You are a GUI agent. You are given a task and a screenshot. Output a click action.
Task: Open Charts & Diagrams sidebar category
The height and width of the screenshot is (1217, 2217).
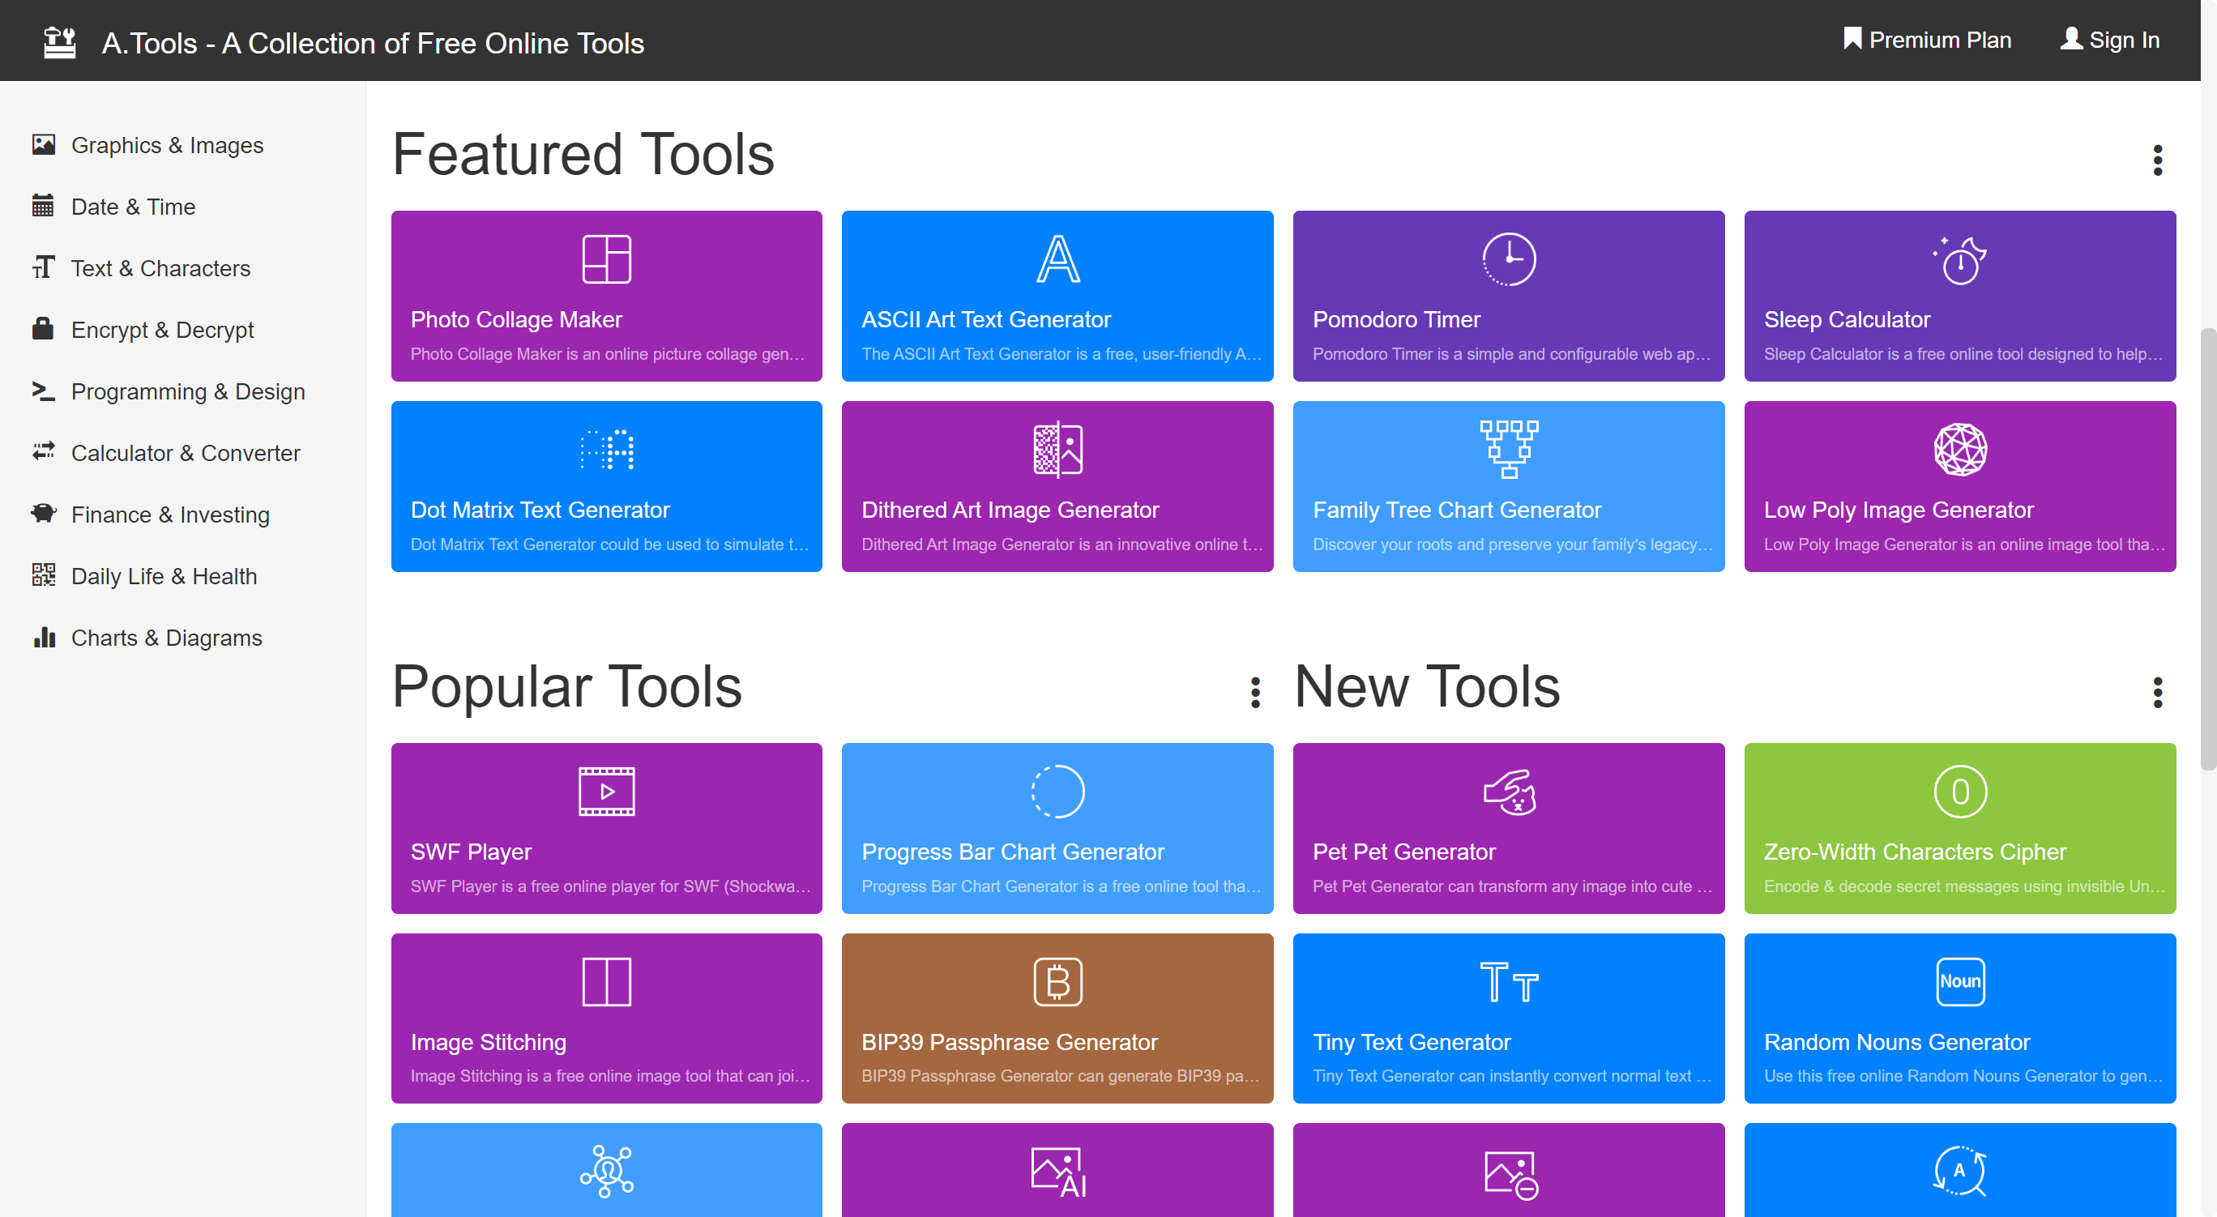[x=166, y=638]
